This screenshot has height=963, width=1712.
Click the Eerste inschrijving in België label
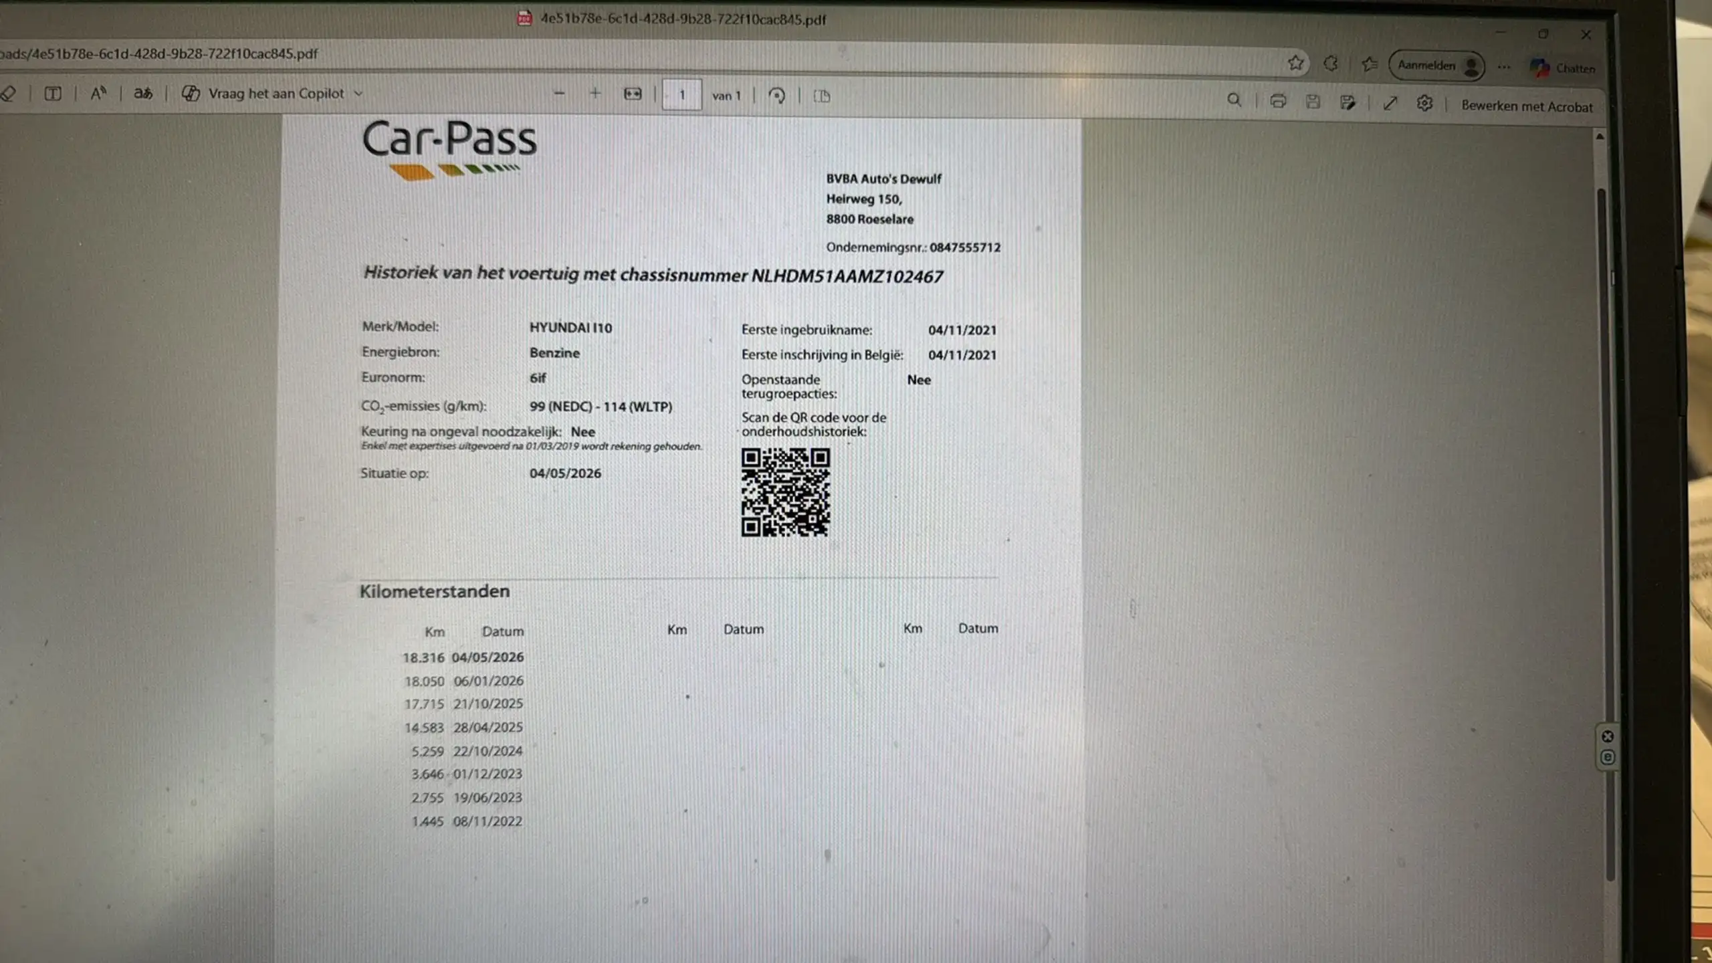pos(822,355)
